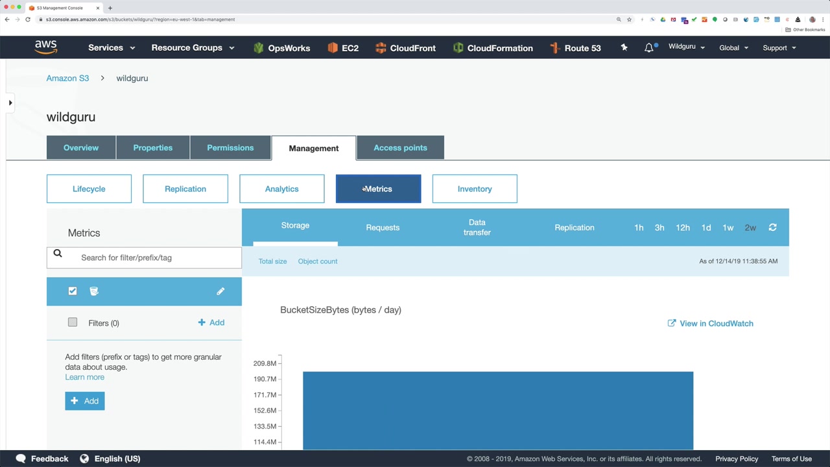
Task: Open a new browser tab
Action: tap(110, 8)
